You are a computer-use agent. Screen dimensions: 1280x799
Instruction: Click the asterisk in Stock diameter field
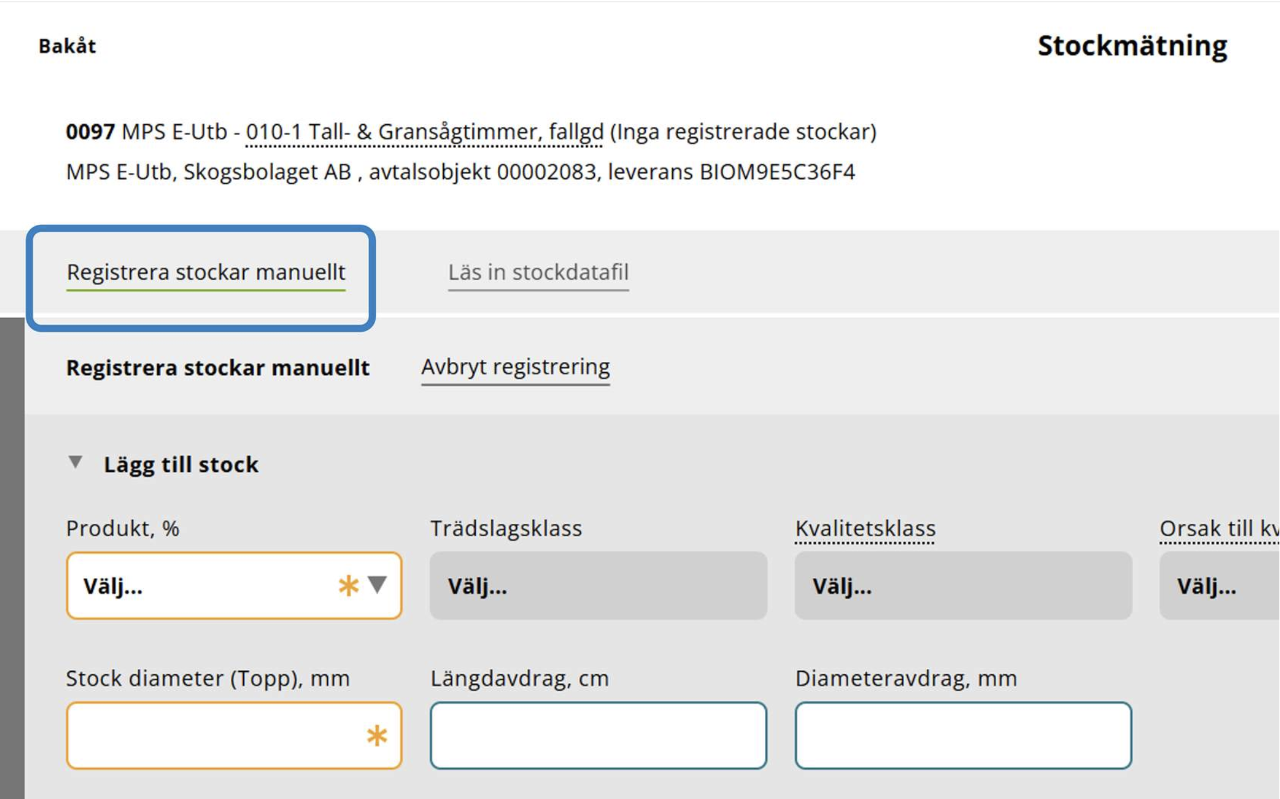click(377, 736)
